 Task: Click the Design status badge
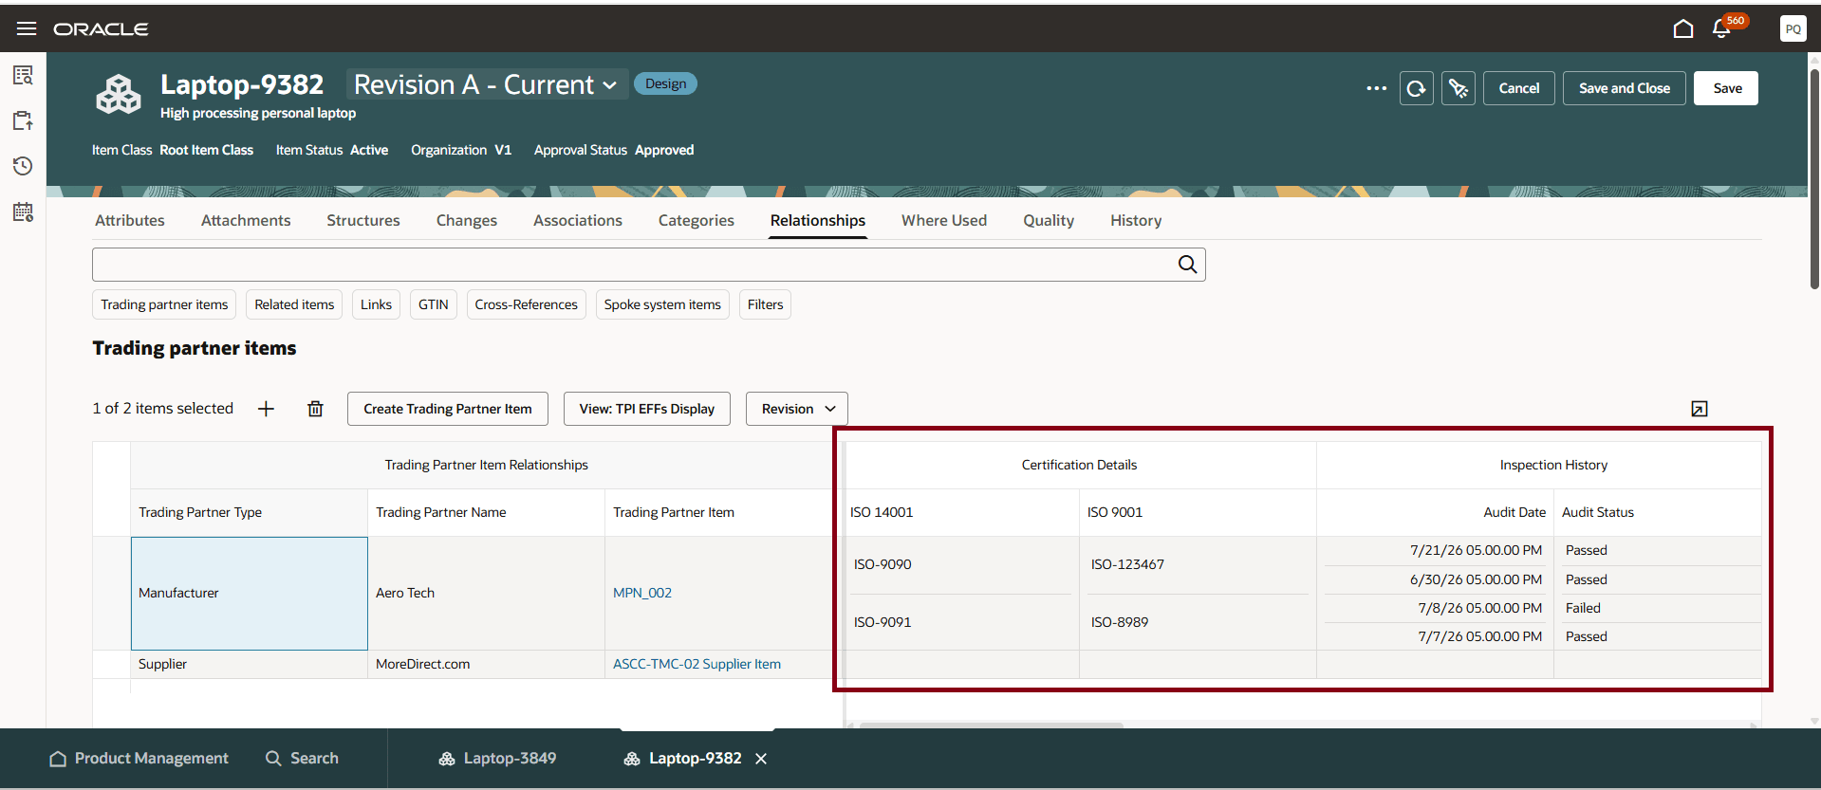coord(665,83)
